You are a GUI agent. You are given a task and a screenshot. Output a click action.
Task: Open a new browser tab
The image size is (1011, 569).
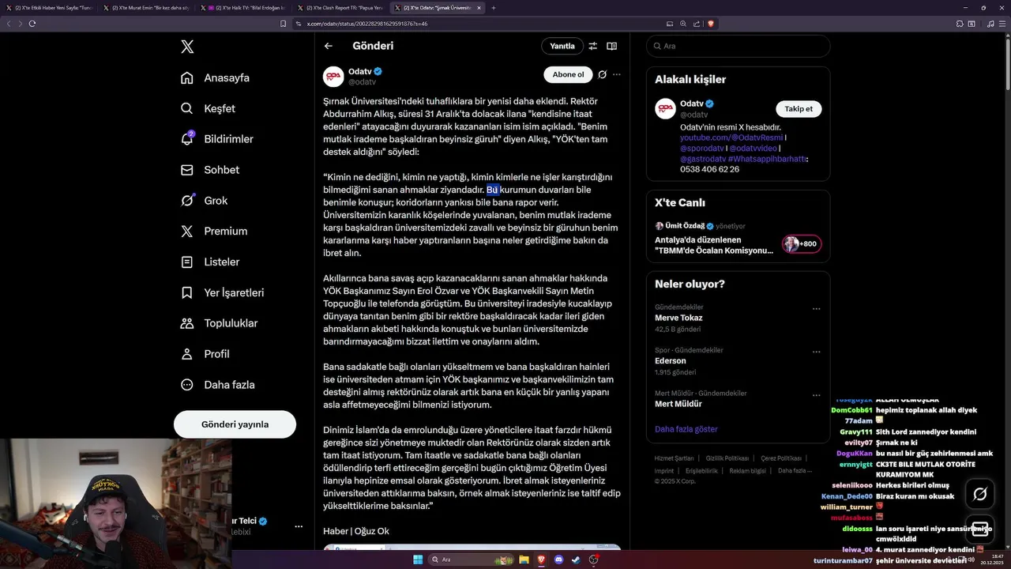[494, 8]
